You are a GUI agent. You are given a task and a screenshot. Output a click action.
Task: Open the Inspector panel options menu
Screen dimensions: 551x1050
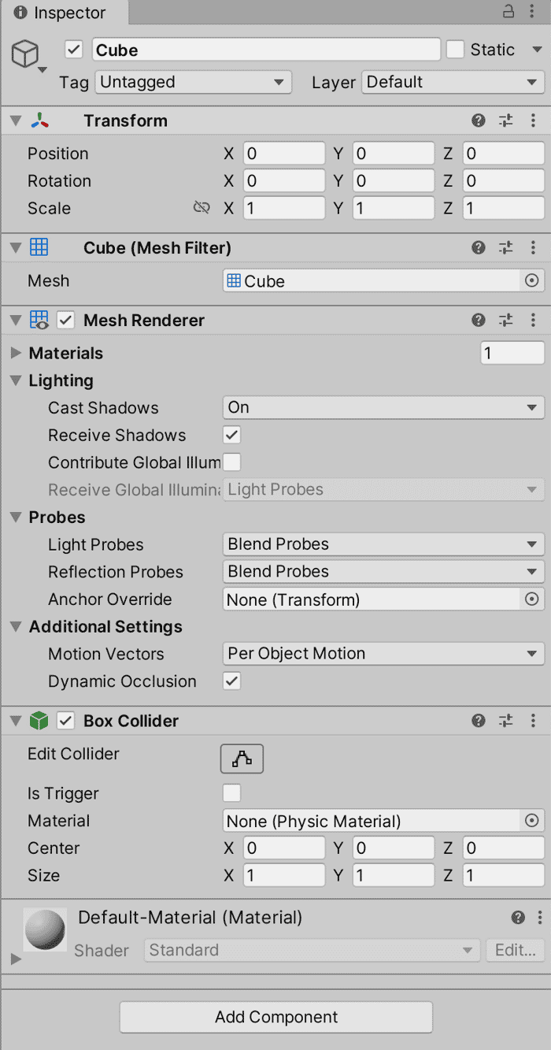click(533, 13)
